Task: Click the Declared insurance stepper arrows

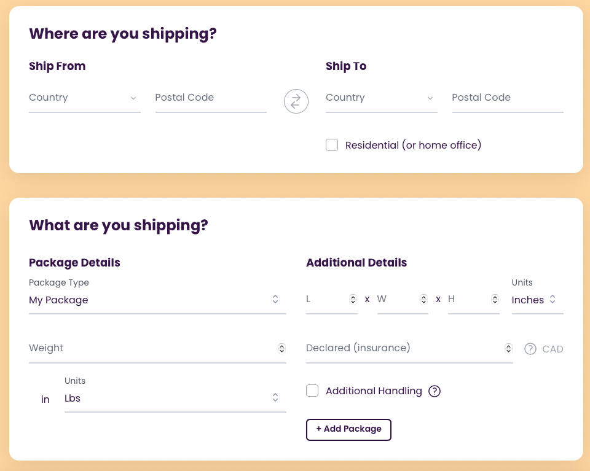Action: 508,348
